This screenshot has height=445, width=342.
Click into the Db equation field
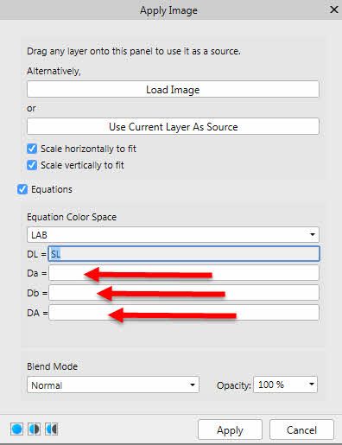[184, 293]
